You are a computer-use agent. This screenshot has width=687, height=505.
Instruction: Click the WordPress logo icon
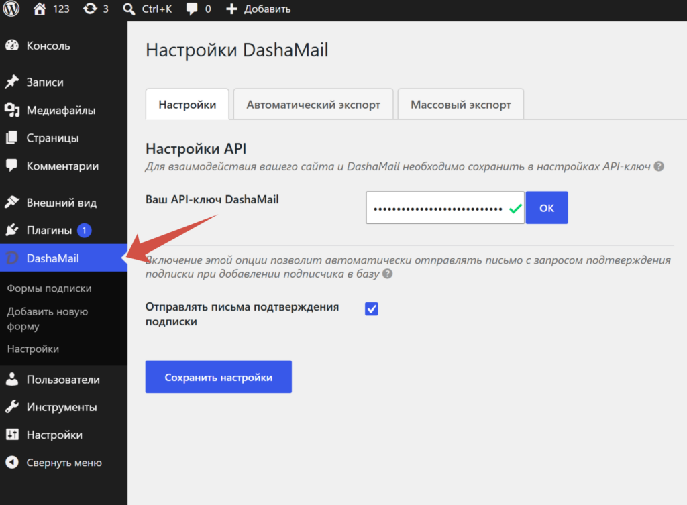point(11,9)
